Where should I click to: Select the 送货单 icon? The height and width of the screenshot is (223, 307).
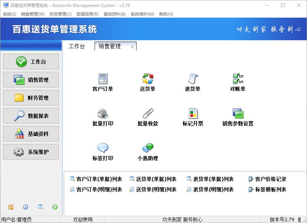click(x=148, y=82)
